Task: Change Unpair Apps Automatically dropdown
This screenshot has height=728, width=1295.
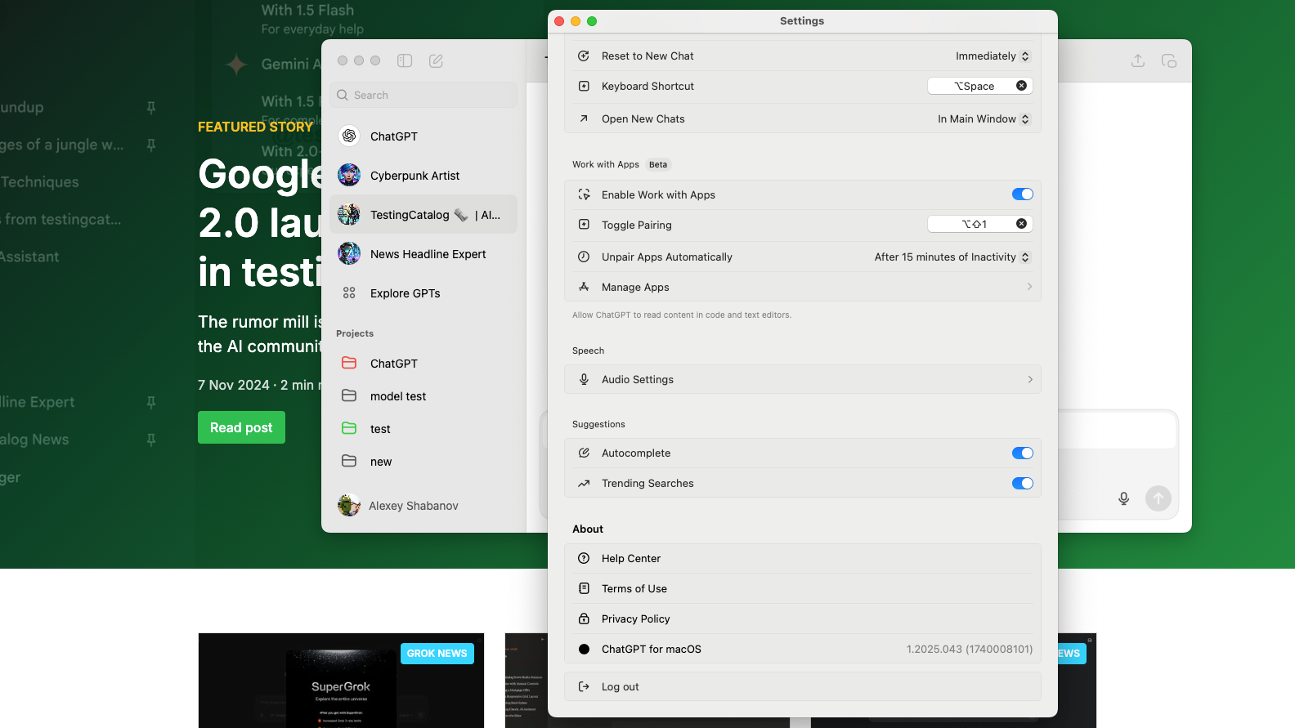Action: point(952,257)
